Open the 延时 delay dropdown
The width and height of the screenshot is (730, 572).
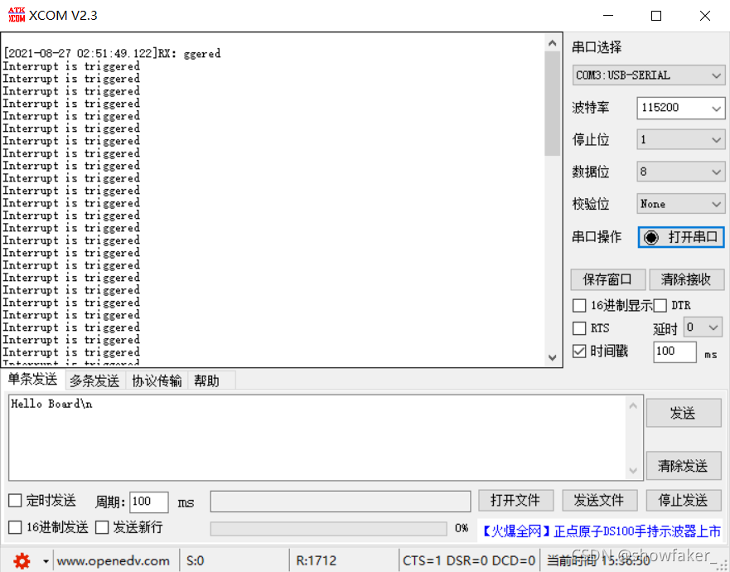coord(703,327)
